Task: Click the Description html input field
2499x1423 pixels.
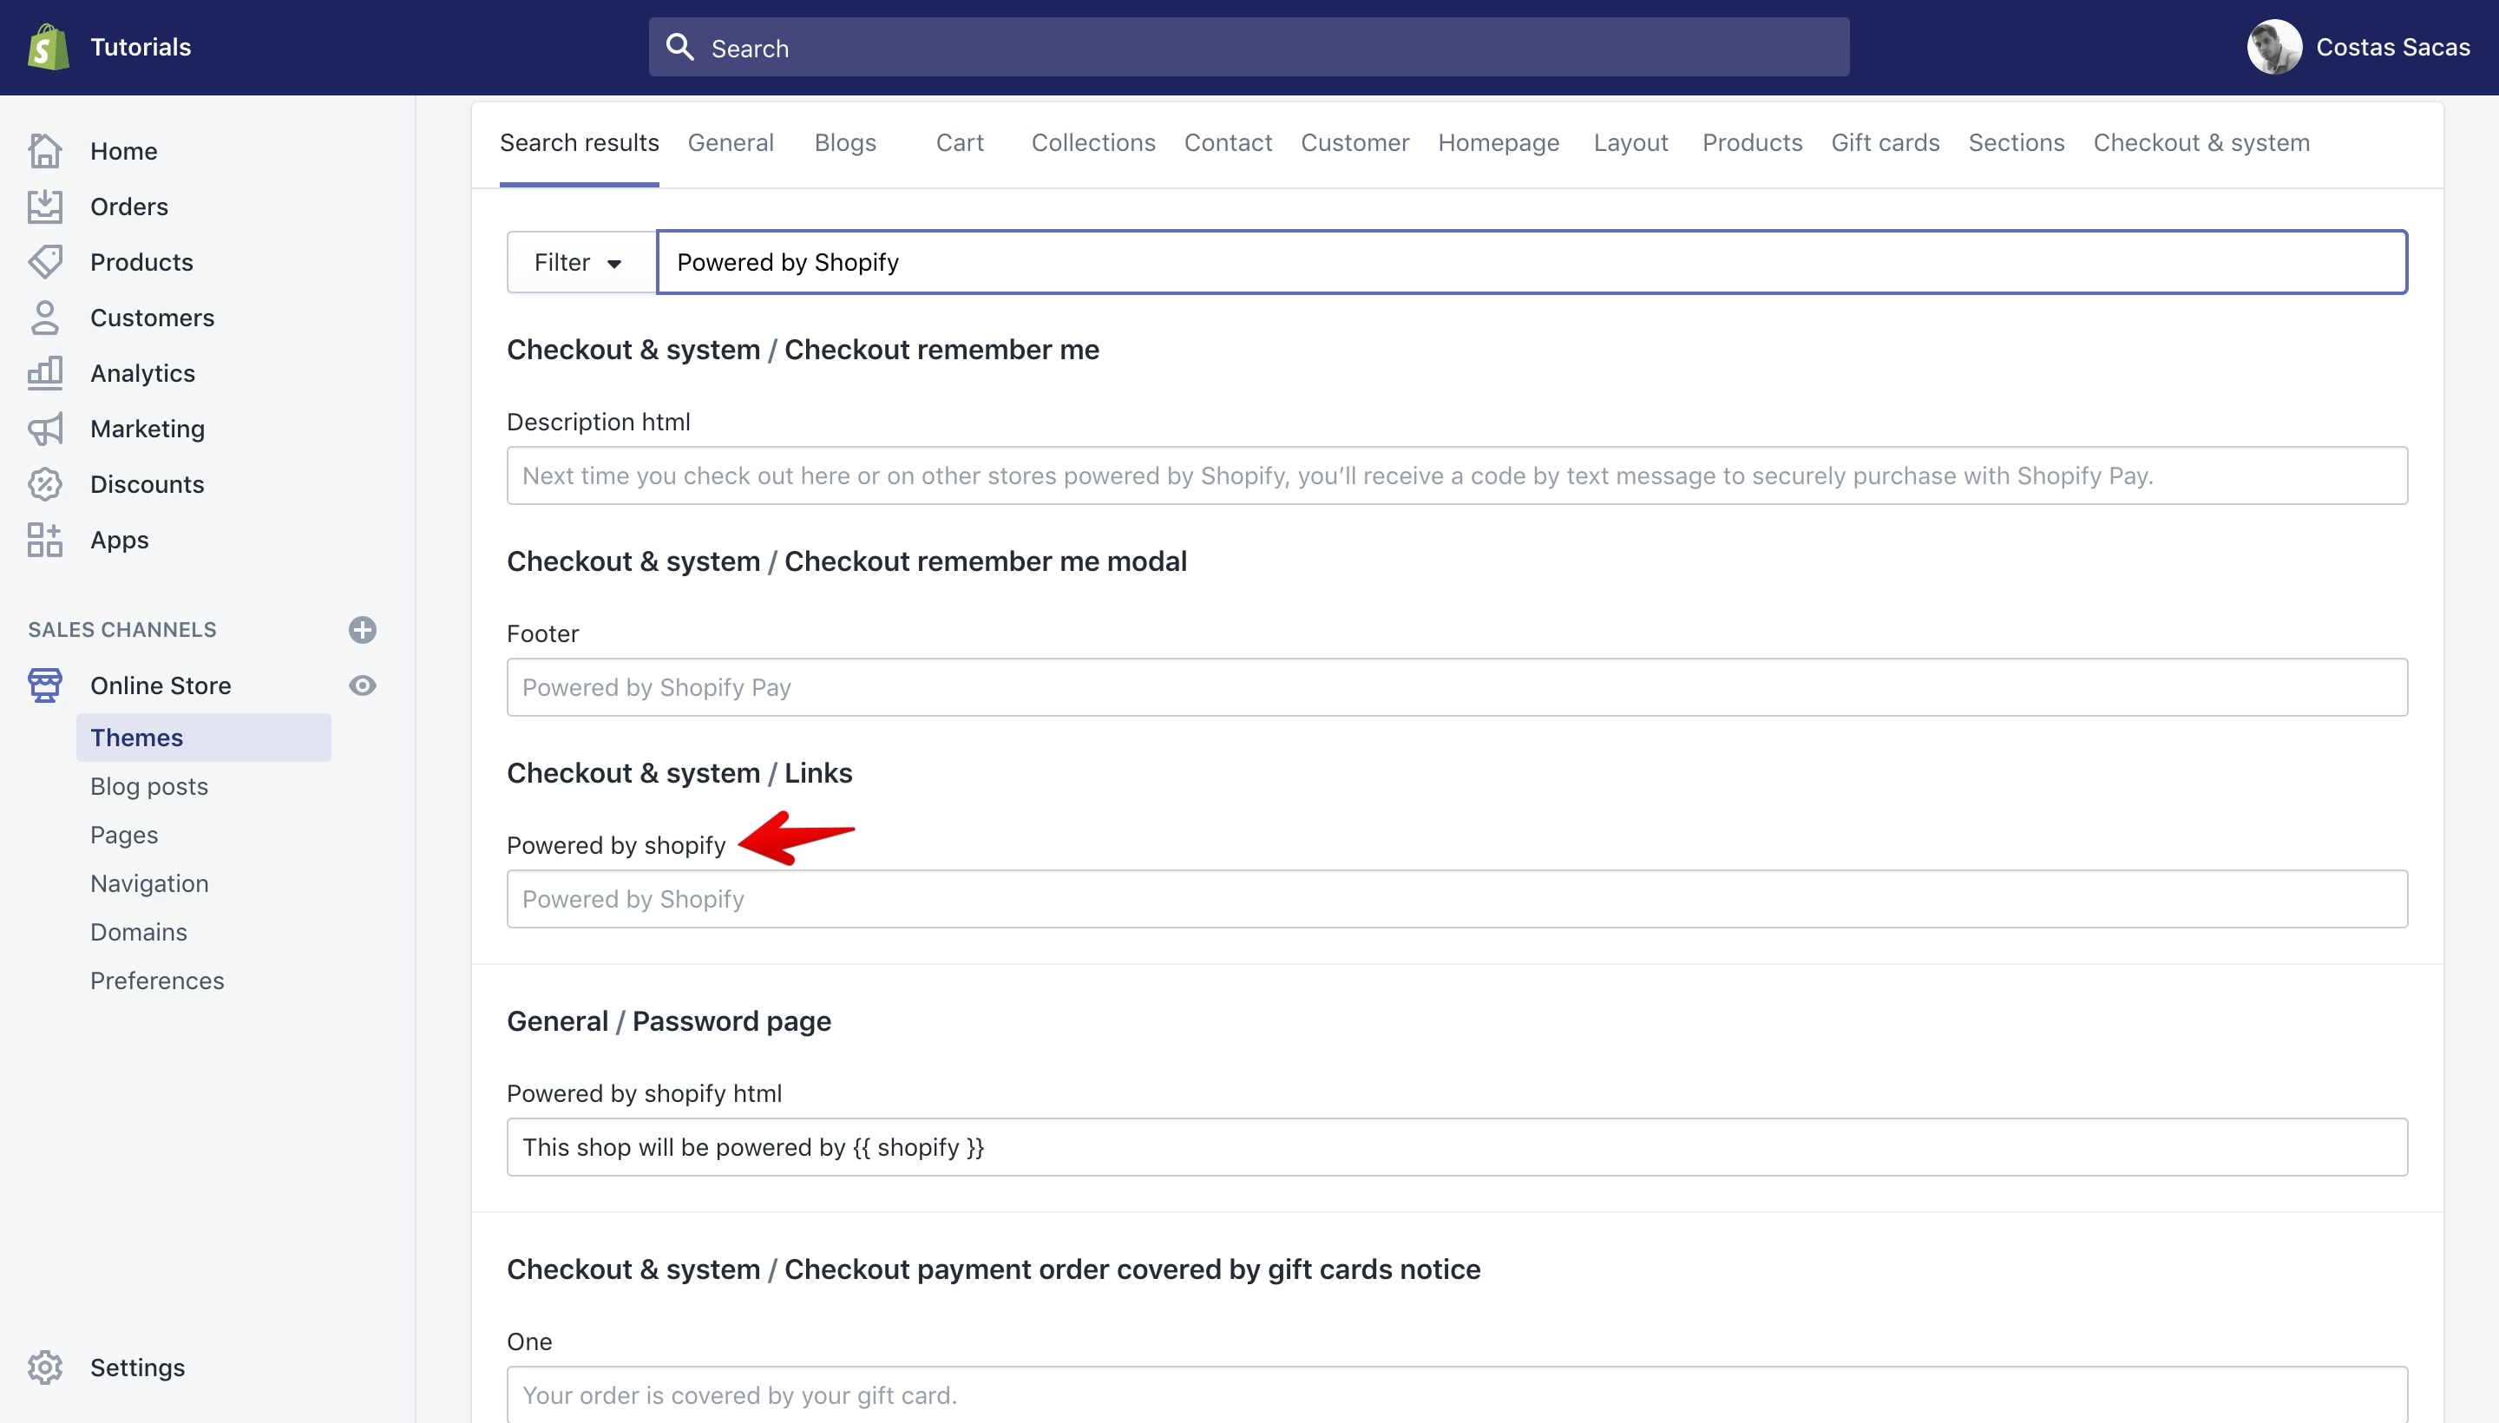Action: pos(1456,475)
